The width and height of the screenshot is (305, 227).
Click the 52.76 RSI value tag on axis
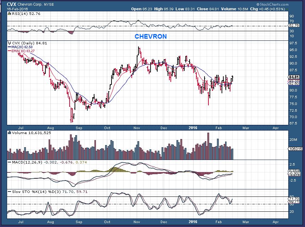click(x=294, y=26)
